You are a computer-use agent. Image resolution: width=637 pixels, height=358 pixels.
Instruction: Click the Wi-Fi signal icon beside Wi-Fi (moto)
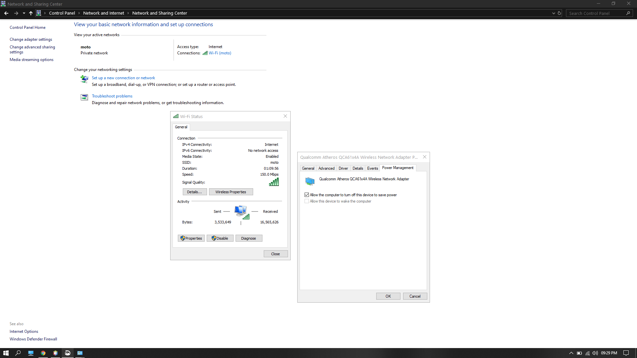pyautogui.click(x=205, y=53)
